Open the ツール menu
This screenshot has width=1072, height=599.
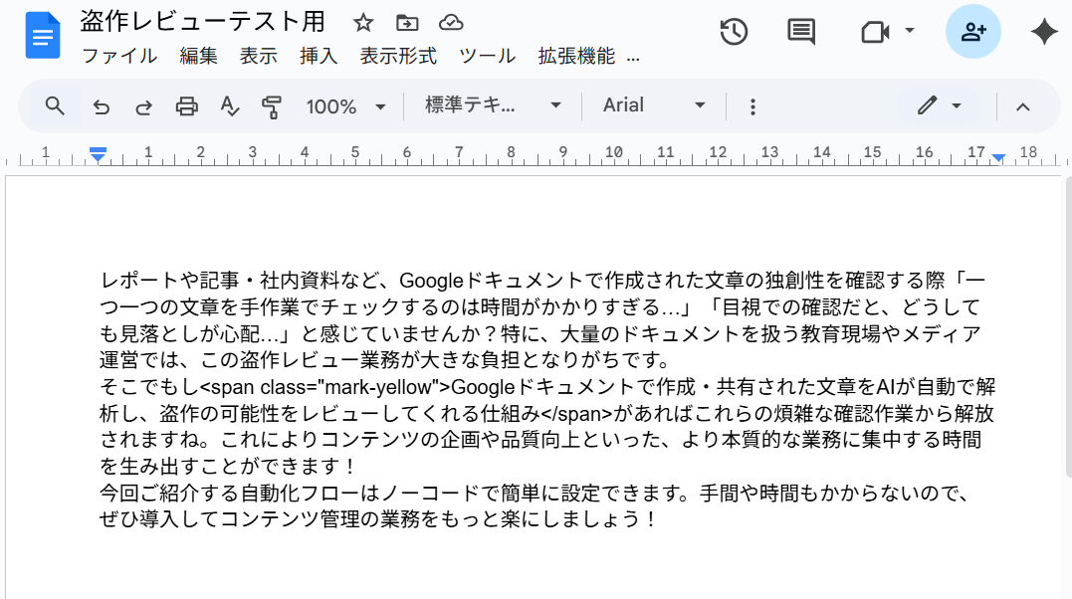pyautogui.click(x=487, y=56)
